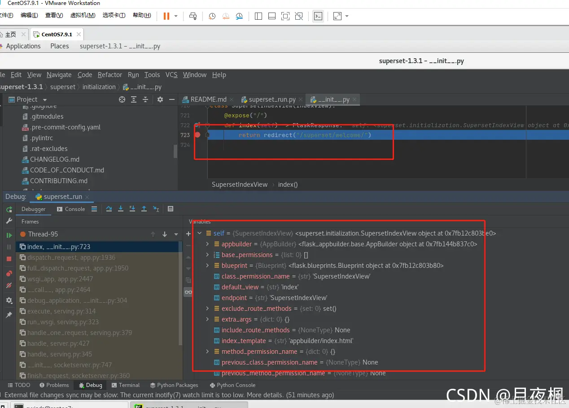The image size is (569, 408).
Task: Add a new watch in Variables
Action: [x=188, y=234]
